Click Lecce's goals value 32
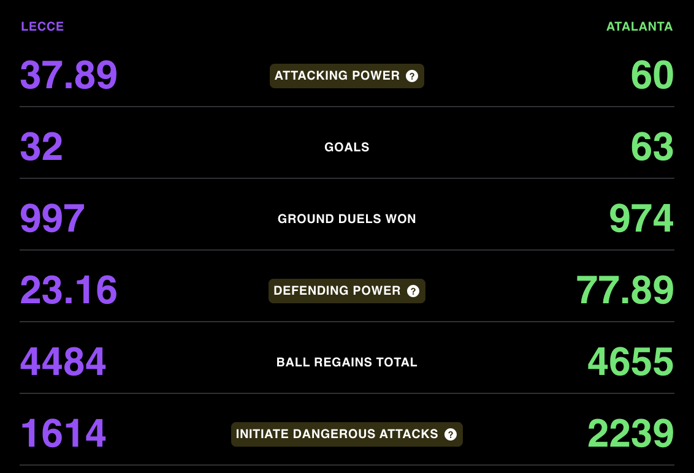Screen dimensions: 694x473 tap(42, 147)
